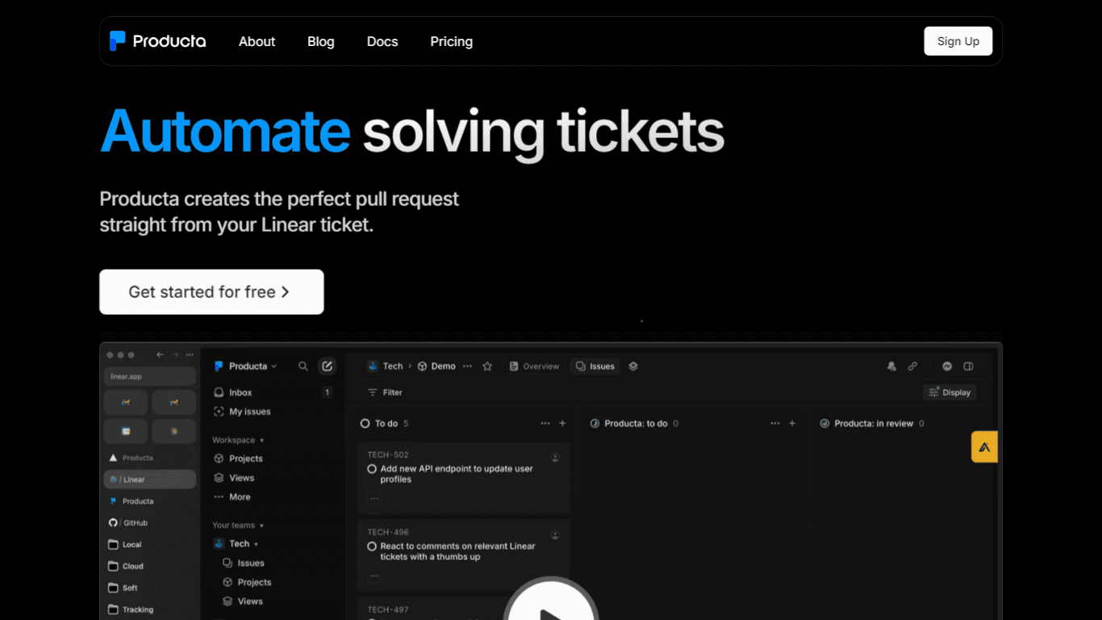
Task: View the Pricing page
Action: (452, 41)
